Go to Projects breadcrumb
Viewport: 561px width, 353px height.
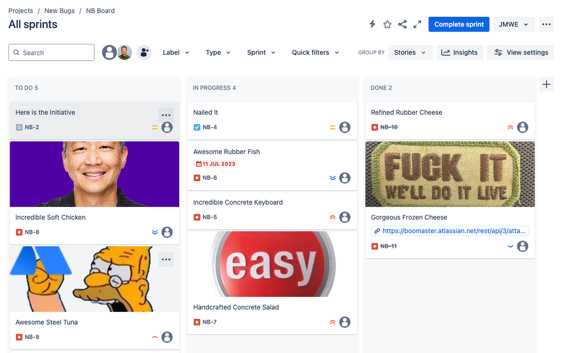pos(20,11)
